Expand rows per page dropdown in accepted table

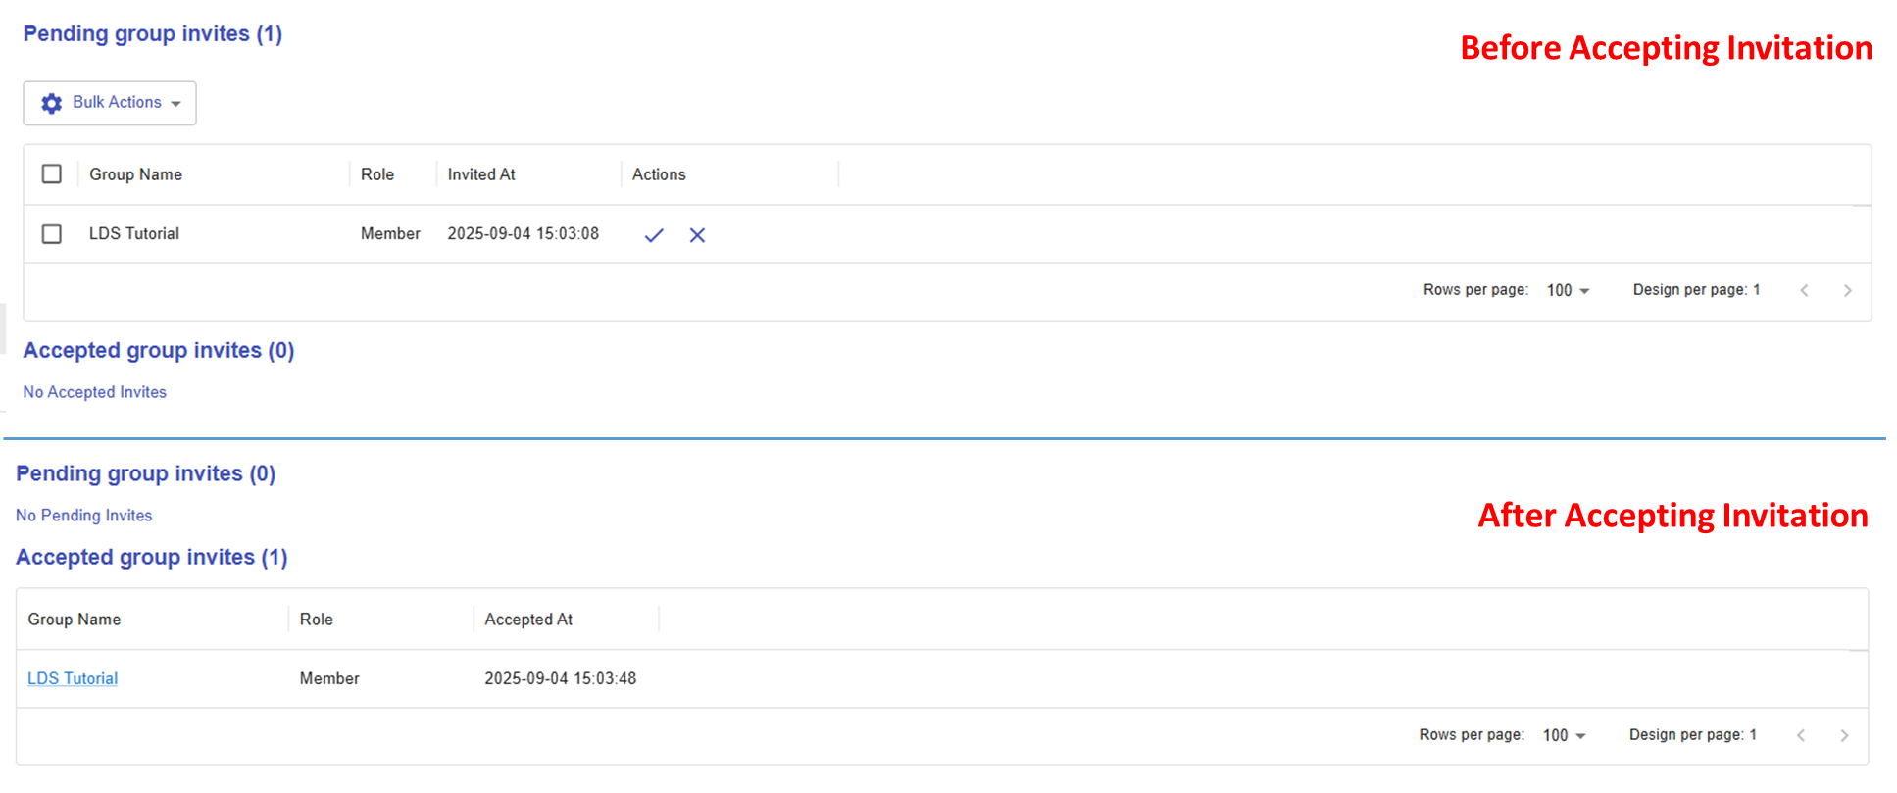[1564, 735]
